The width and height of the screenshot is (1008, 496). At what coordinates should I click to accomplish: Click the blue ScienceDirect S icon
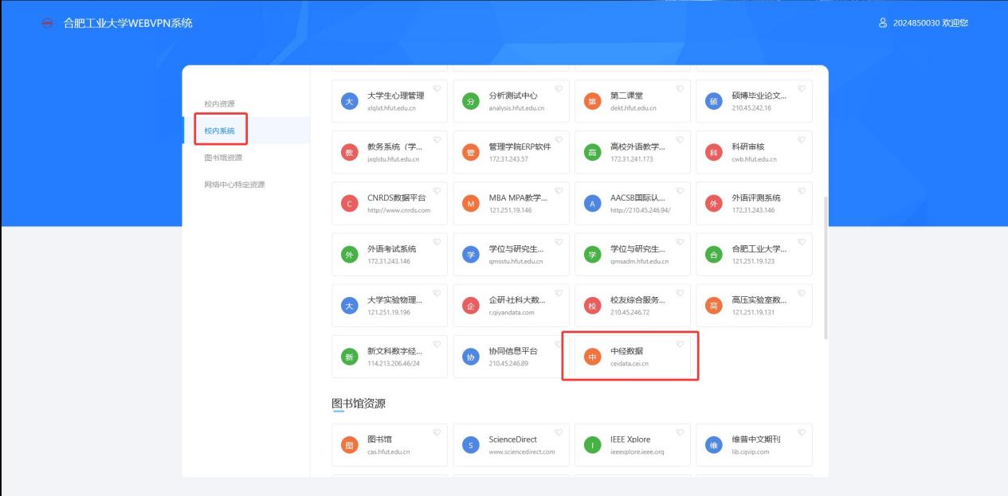coord(470,445)
